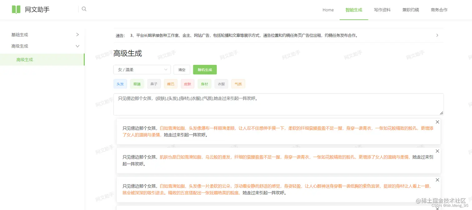
Task: Toggle the 头发 attribute tag
Action: click(x=120, y=84)
